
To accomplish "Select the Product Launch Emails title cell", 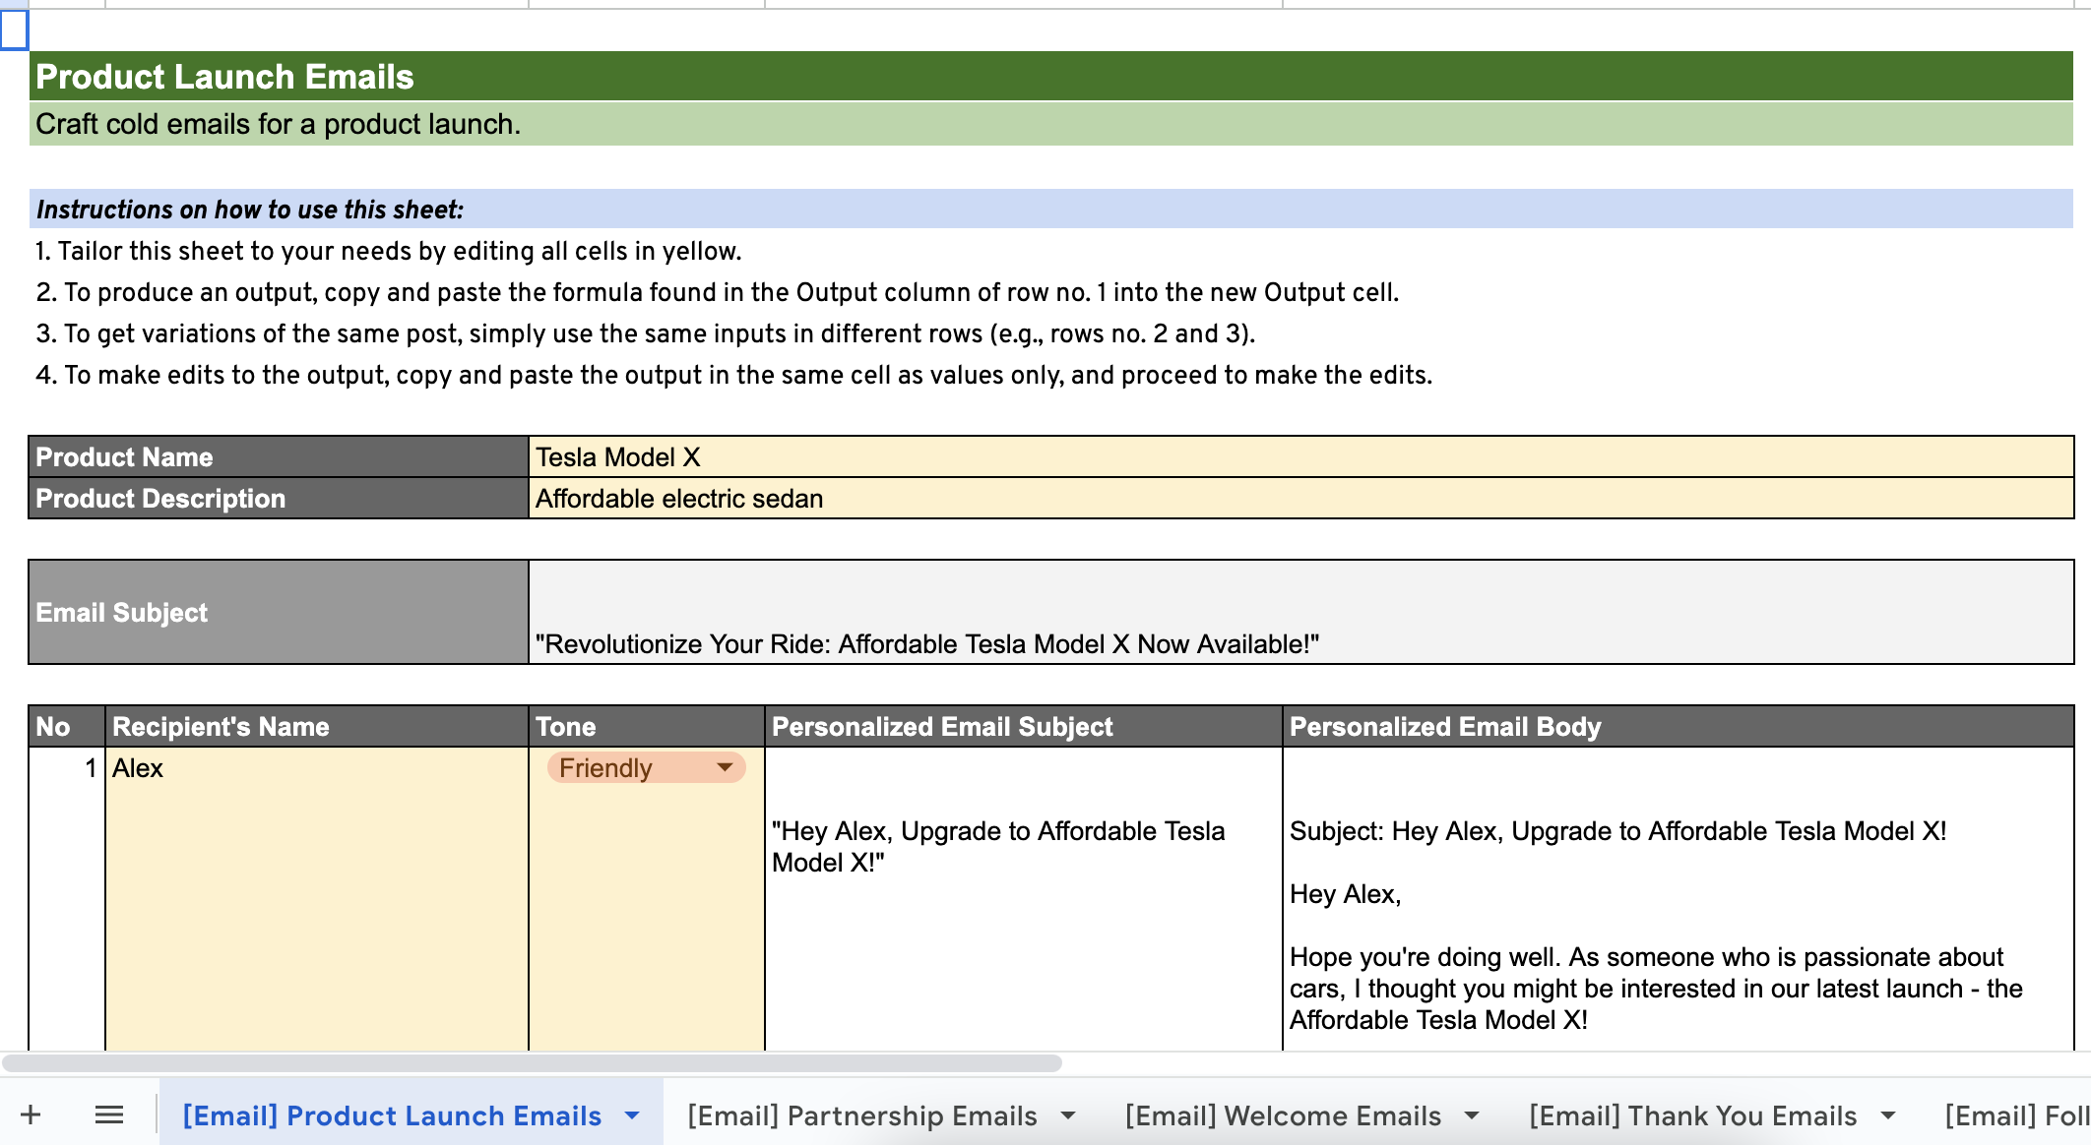I will click(x=1050, y=77).
